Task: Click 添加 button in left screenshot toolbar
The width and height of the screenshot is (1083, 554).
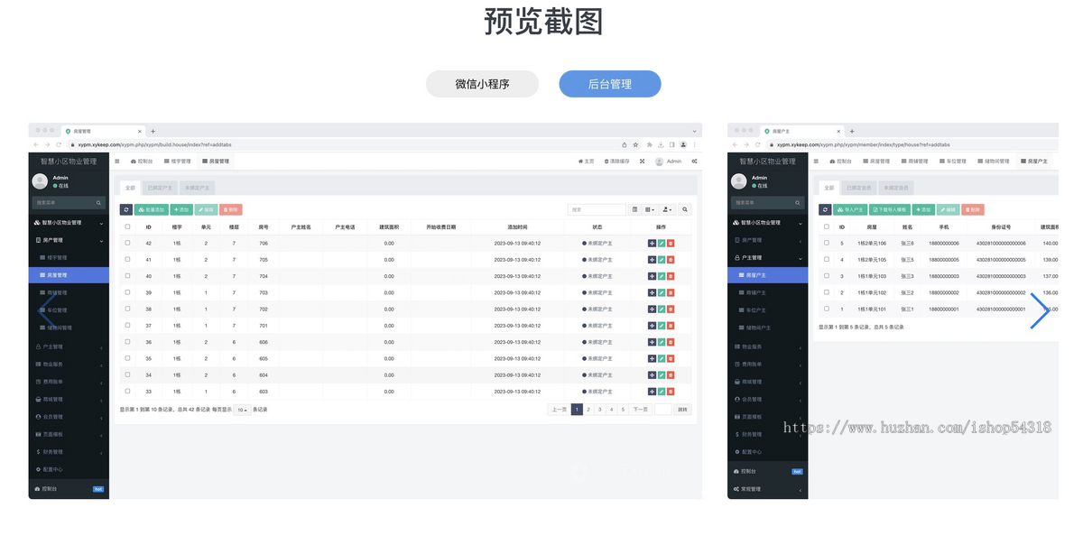Action: coord(181,209)
